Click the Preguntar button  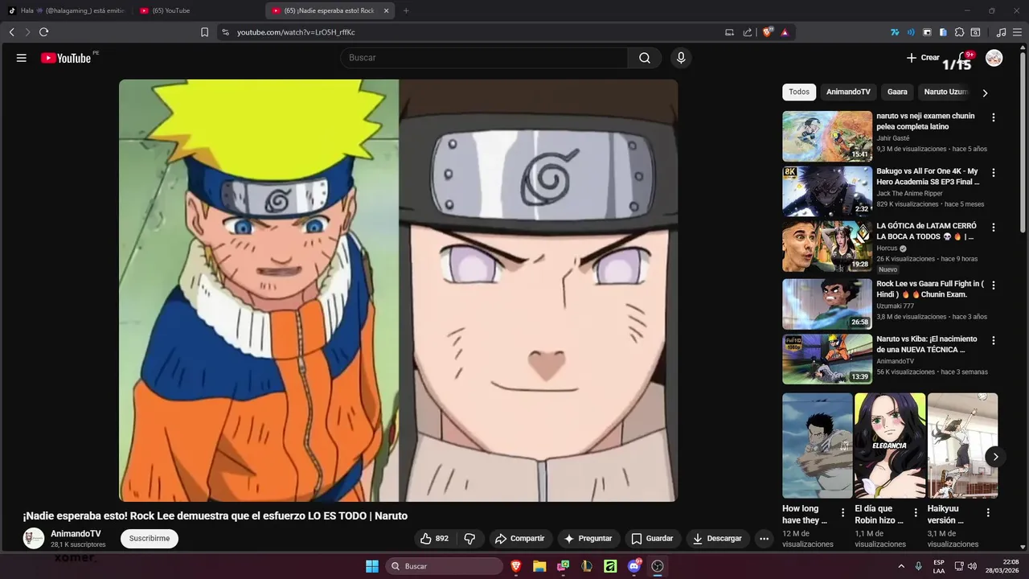coord(588,539)
